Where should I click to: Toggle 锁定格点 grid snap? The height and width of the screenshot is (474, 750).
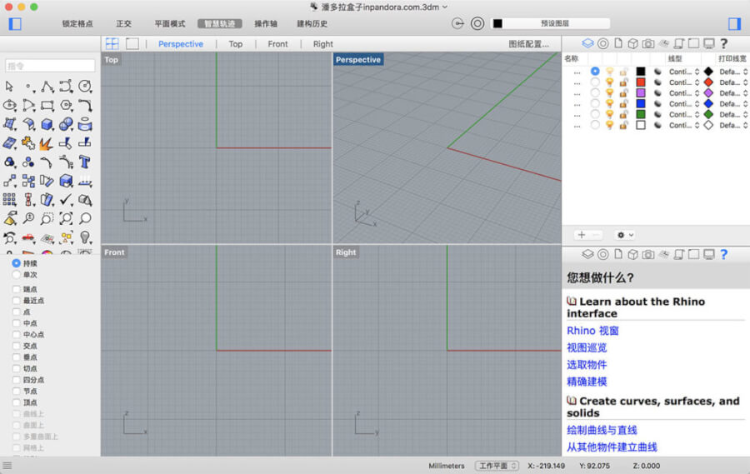77,23
